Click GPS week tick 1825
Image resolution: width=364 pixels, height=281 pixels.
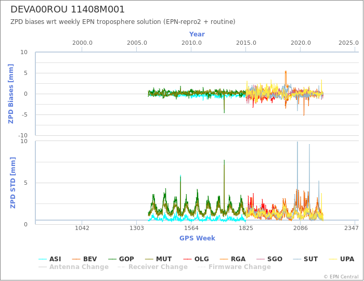coord(246,228)
